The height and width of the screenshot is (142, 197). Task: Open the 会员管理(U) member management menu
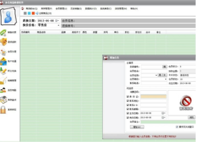(61, 9)
